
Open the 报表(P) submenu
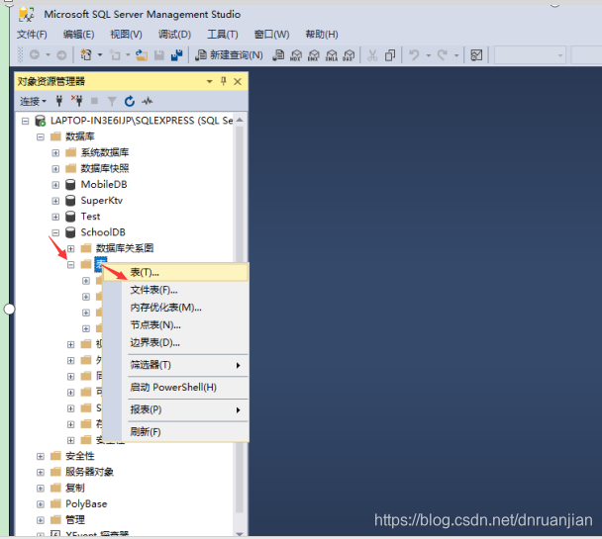(176, 409)
